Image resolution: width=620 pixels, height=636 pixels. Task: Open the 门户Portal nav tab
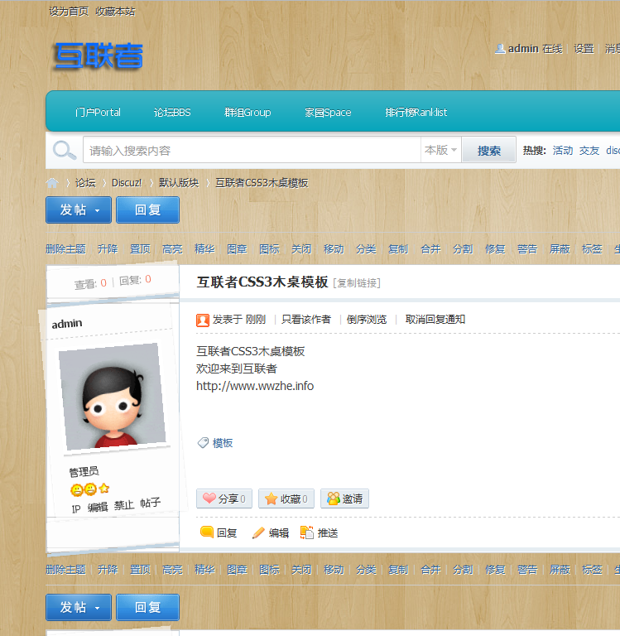point(98,112)
